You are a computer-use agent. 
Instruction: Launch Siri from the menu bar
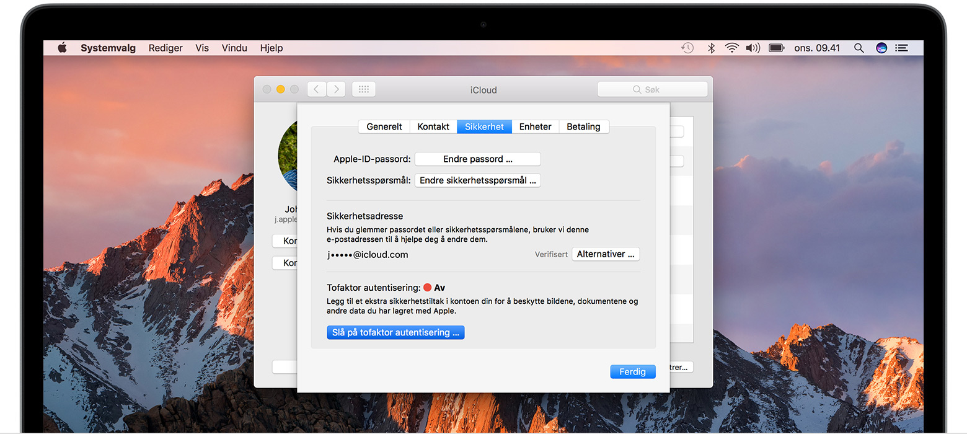click(x=881, y=48)
